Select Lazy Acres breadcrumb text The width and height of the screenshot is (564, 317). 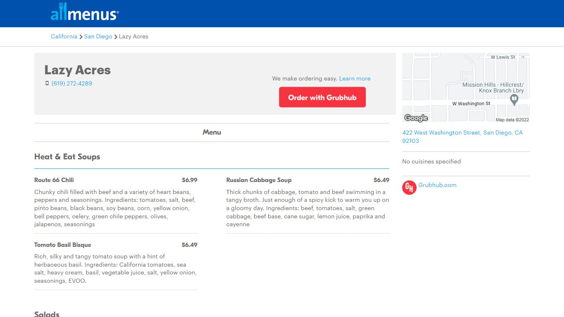(x=133, y=36)
